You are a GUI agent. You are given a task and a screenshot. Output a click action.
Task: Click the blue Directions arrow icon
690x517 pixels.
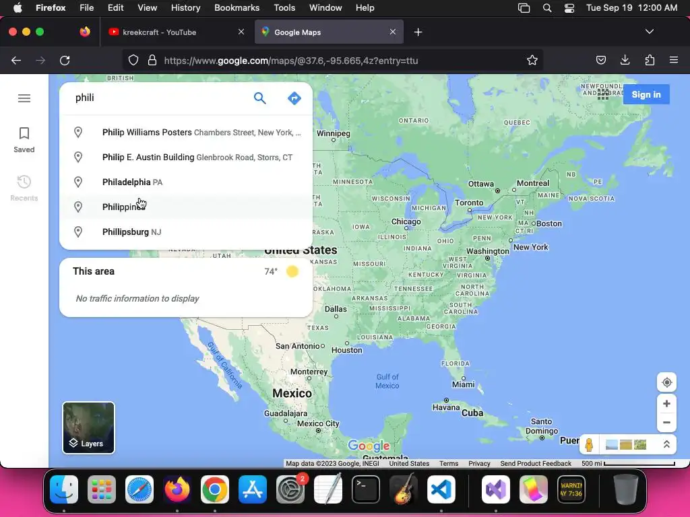click(294, 98)
